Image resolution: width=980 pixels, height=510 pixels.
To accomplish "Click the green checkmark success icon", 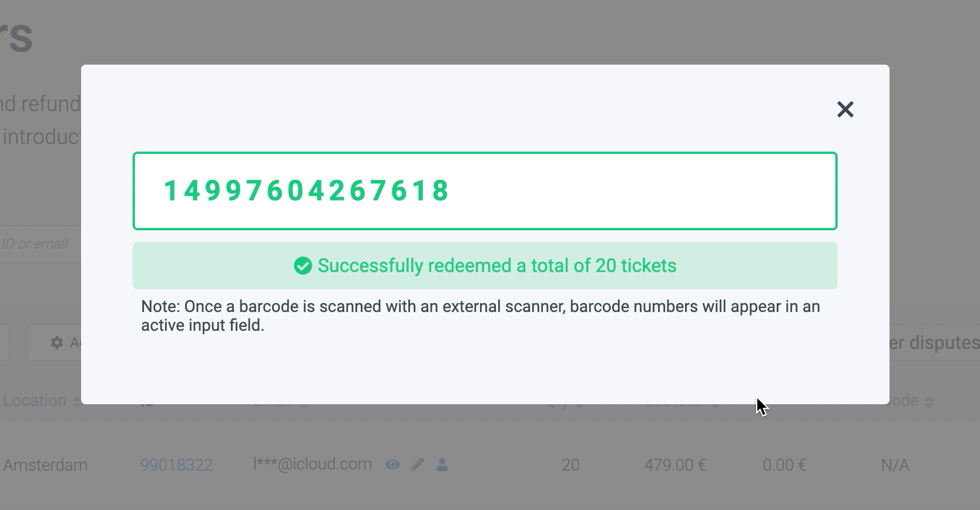I will click(303, 266).
